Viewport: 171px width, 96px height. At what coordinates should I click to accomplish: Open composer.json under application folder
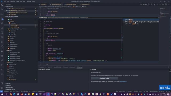pos(14,45)
